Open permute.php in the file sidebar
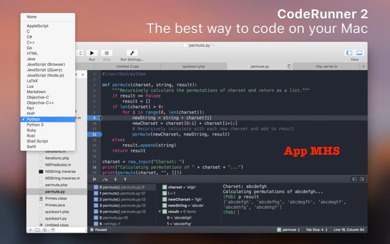This screenshot has height=244, width=390. click(x=57, y=185)
